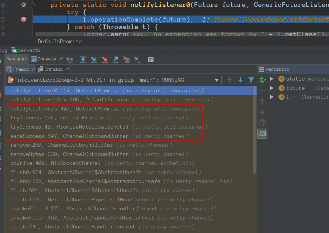Select the ServerT2 debug session tab
This screenshot has height=233, width=329.
26,50
